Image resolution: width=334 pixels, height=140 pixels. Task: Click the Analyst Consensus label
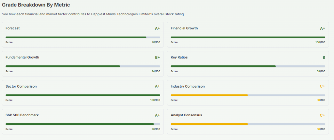tap(187, 115)
